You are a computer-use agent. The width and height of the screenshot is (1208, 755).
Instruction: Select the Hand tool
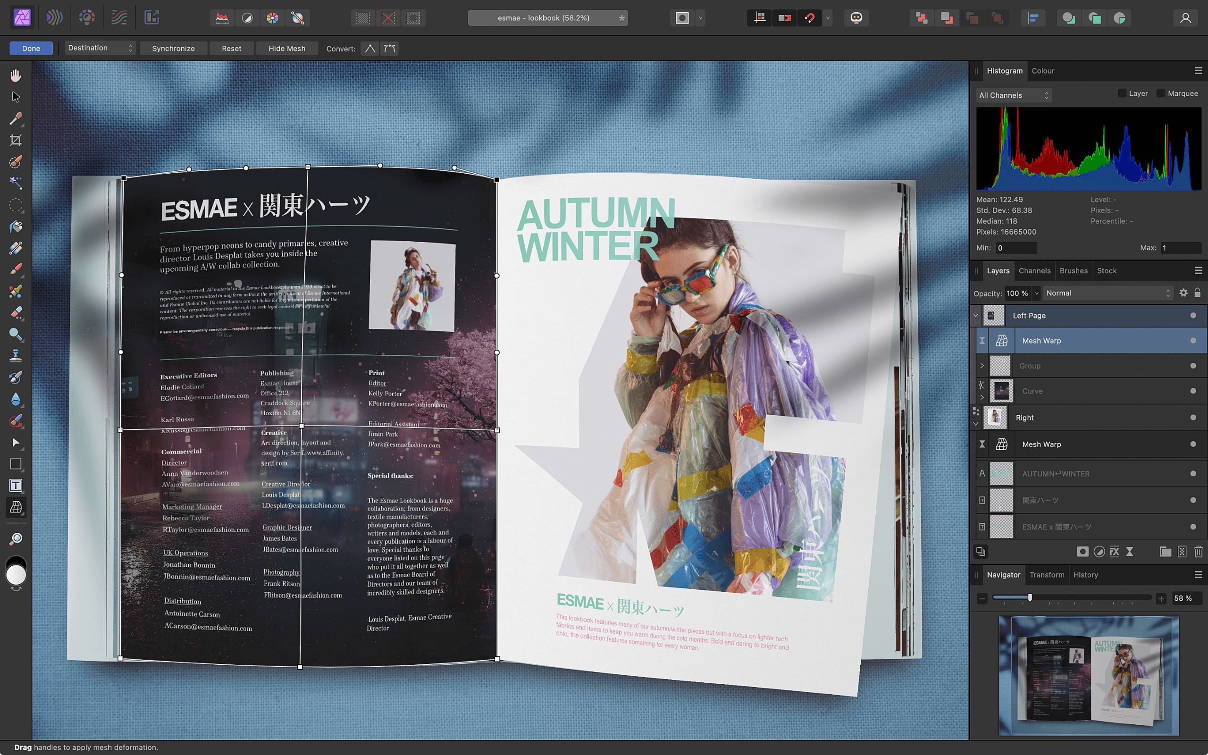(x=16, y=75)
